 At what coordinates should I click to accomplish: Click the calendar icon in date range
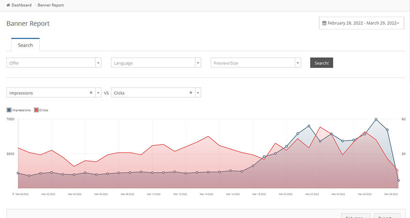pos(325,23)
